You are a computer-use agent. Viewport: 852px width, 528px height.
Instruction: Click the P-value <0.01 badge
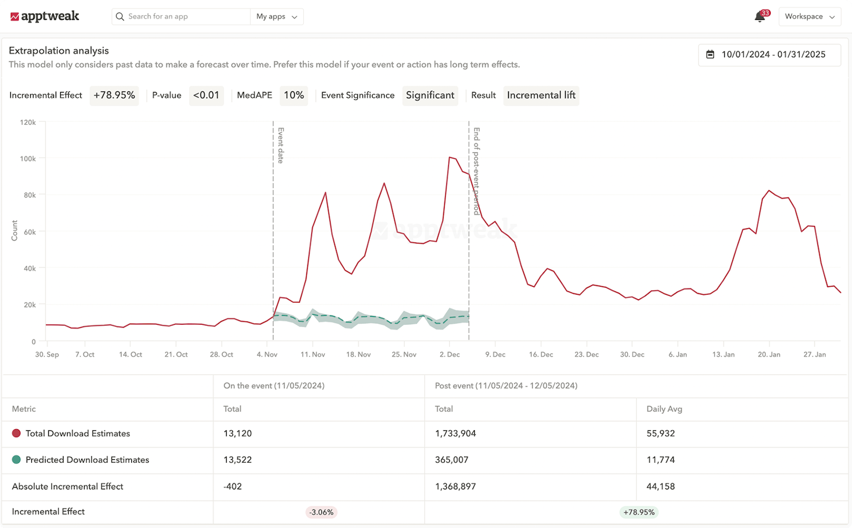pyautogui.click(x=206, y=95)
